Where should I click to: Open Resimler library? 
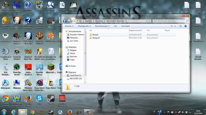(x=72, y=57)
